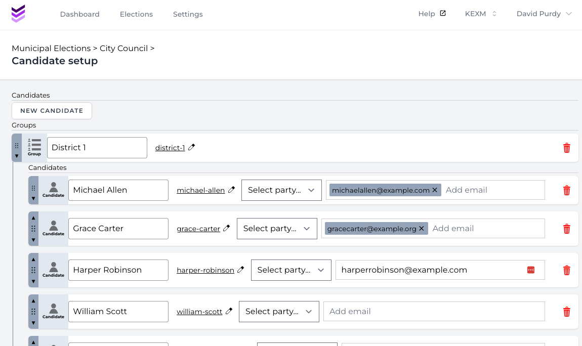Image resolution: width=582 pixels, height=346 pixels.
Task: Remove michaelallen@example.com email chip
Action: pyautogui.click(x=435, y=190)
